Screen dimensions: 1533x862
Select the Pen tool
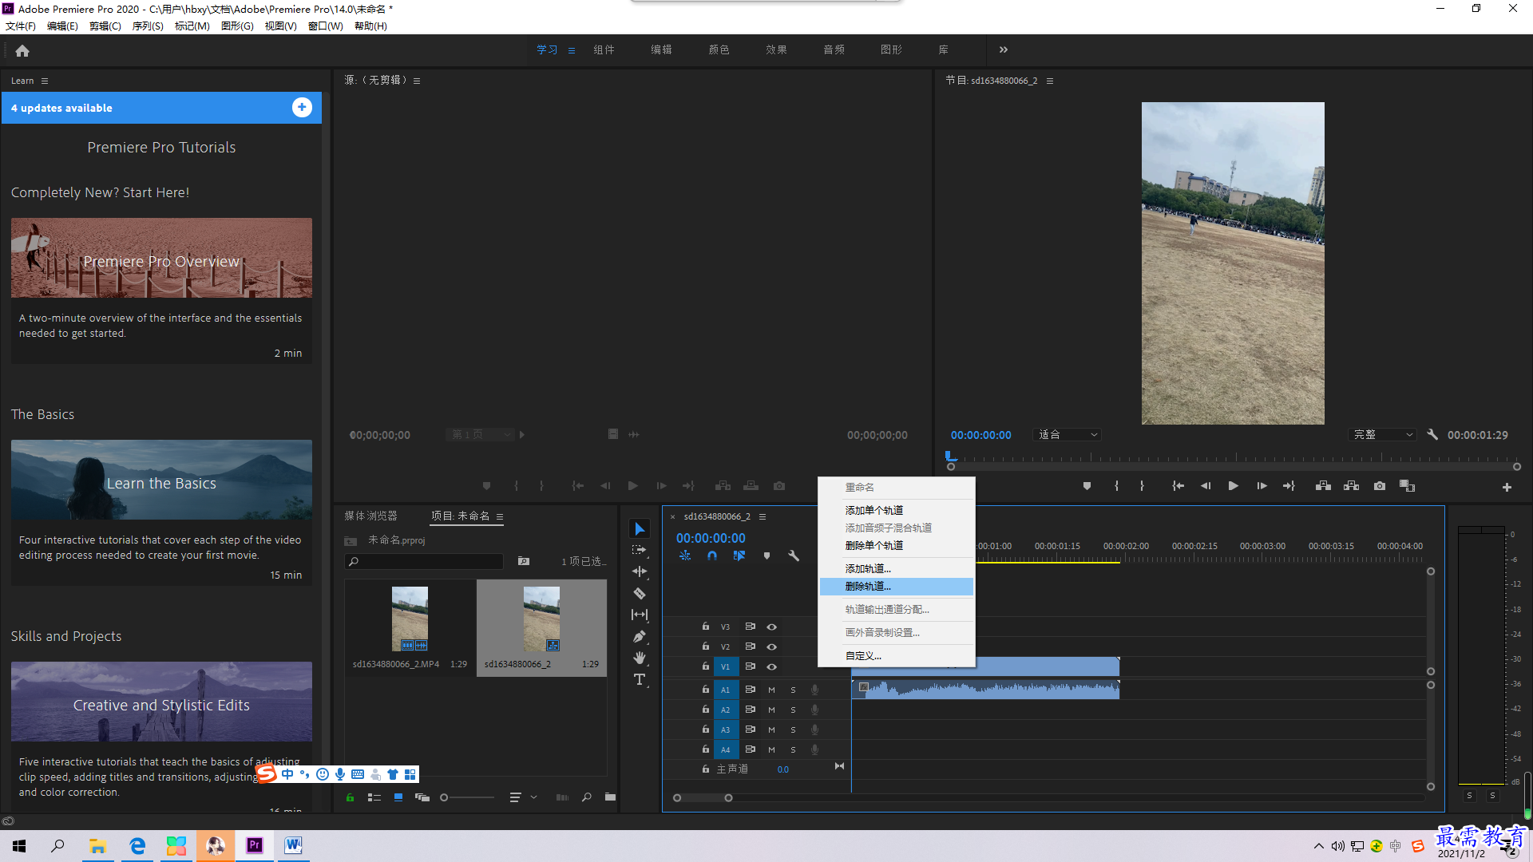(x=640, y=636)
